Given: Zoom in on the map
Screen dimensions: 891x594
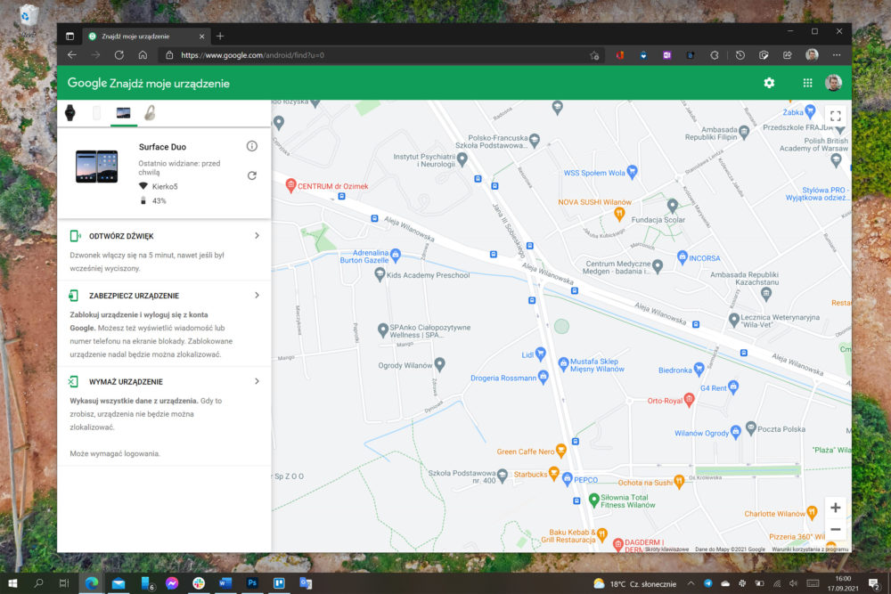Looking at the screenshot, I should coord(836,508).
